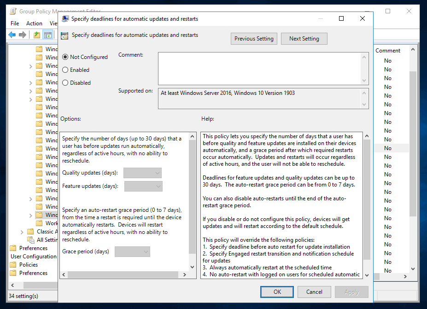Expand the Classic Administrative Templates tree node
Image resolution: width=427 pixels, height=309 pixels.
point(22,231)
